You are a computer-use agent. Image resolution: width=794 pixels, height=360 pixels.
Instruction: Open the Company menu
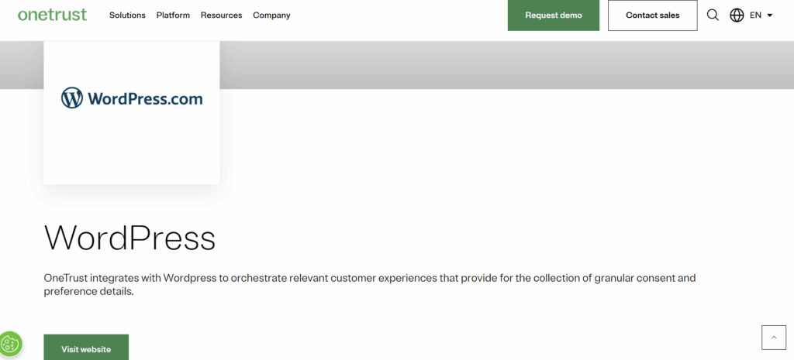(271, 15)
